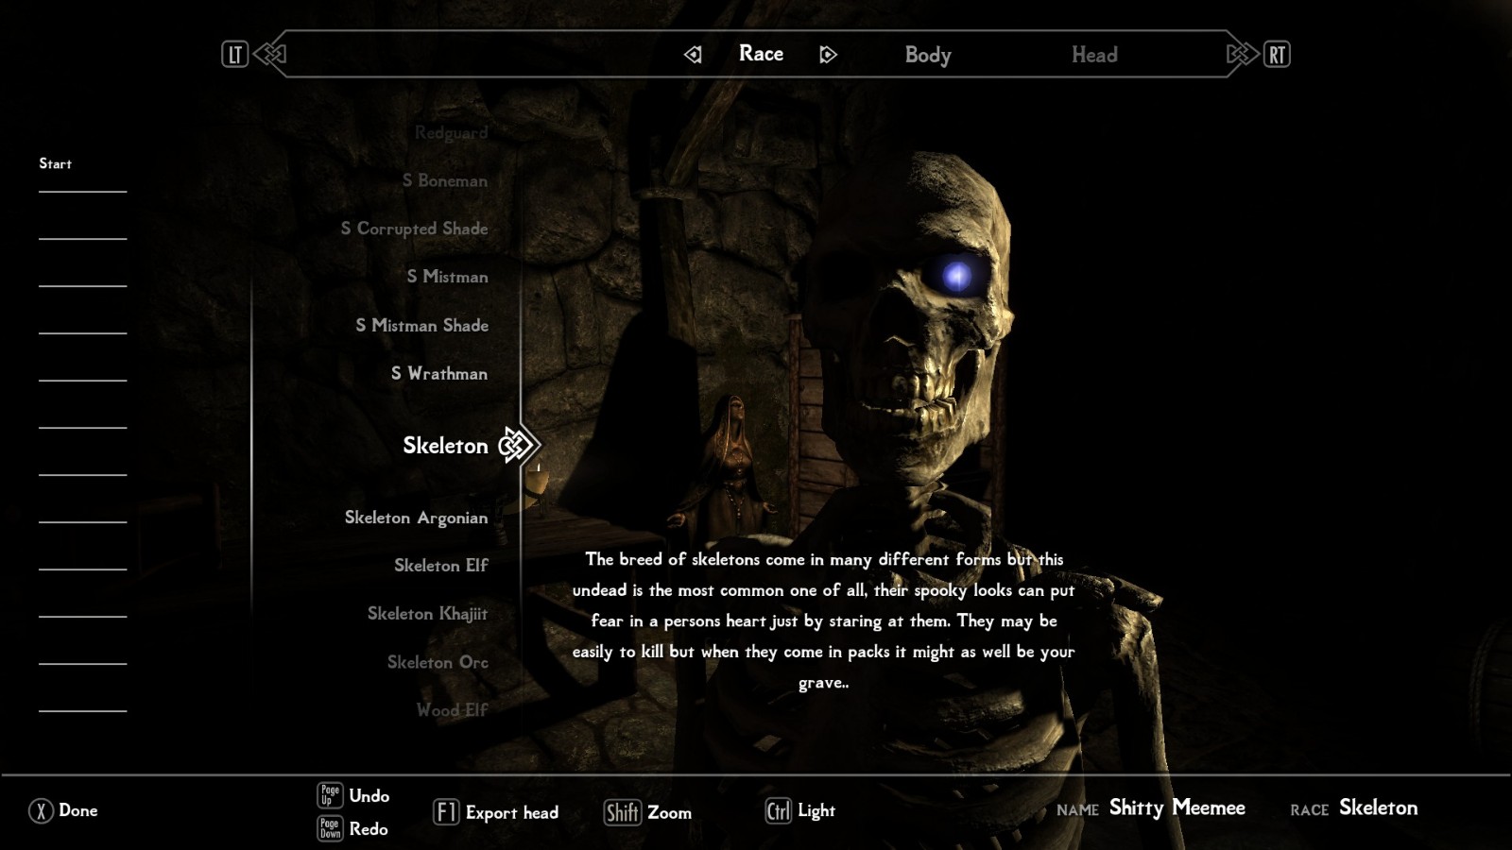The width and height of the screenshot is (1512, 850).
Task: Toggle Light with the Ctrl key icon
Action: coord(778,810)
